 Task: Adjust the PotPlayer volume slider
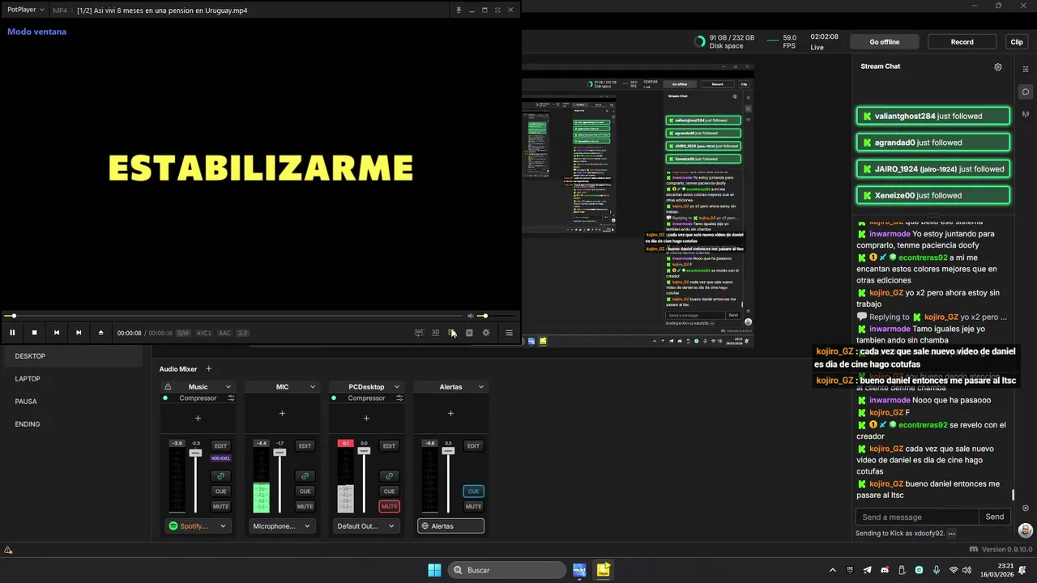point(495,316)
